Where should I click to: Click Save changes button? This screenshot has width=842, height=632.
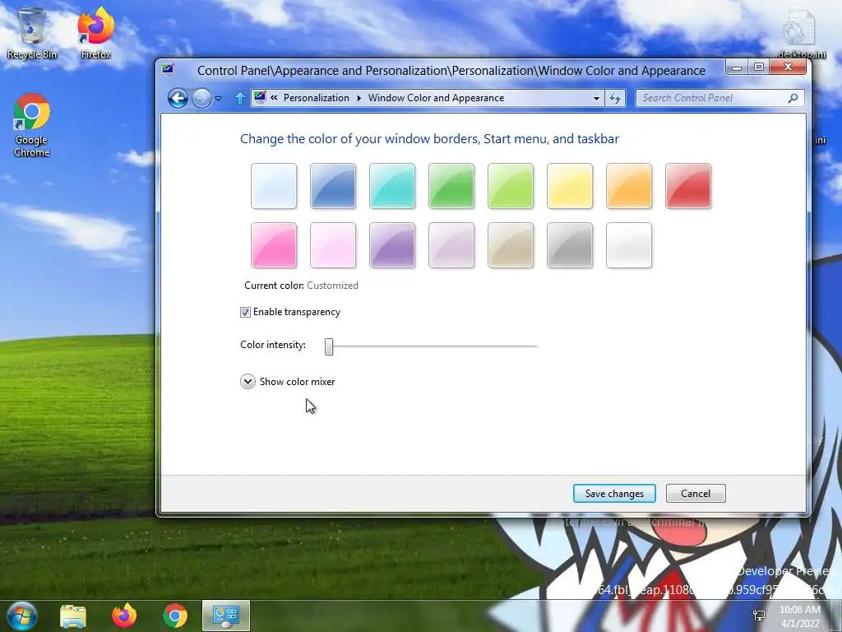pyautogui.click(x=614, y=494)
